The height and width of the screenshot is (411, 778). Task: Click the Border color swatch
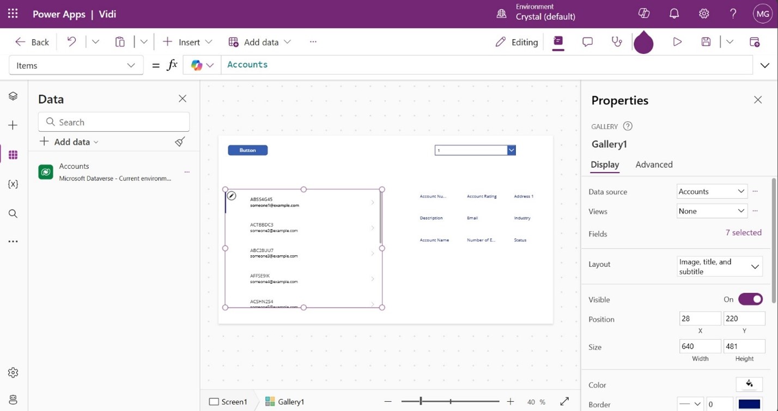click(x=749, y=404)
